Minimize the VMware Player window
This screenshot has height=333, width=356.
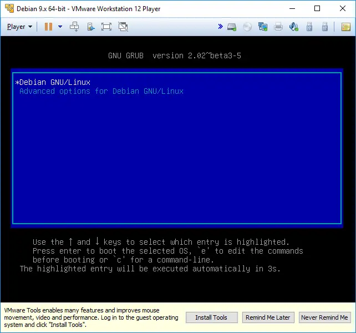pos(292,9)
